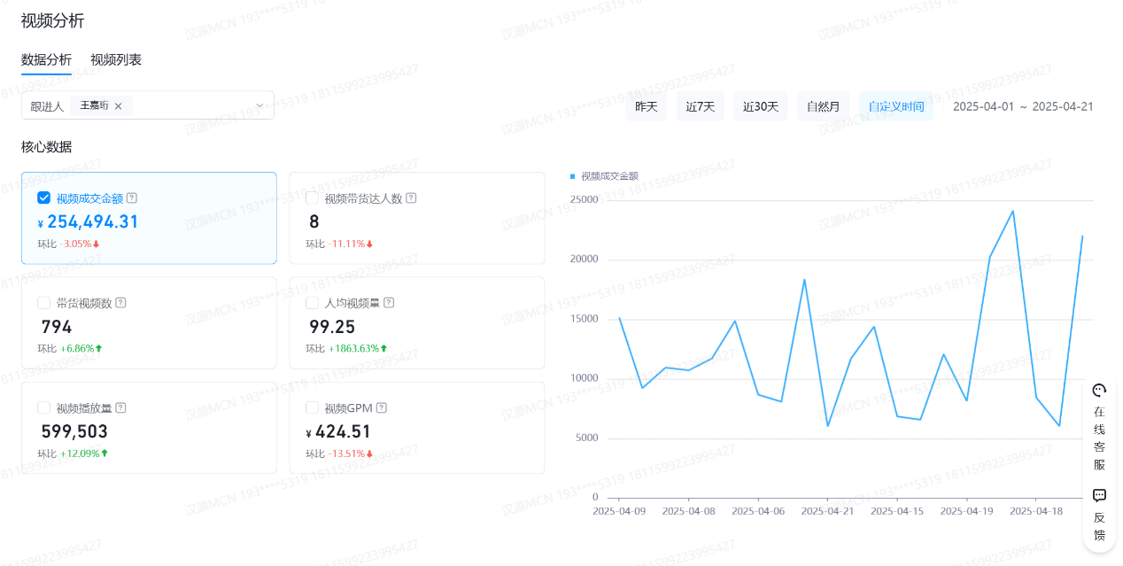The image size is (1123, 566).
Task: Tick the 视频GPM checkbox
Action: 312,407
